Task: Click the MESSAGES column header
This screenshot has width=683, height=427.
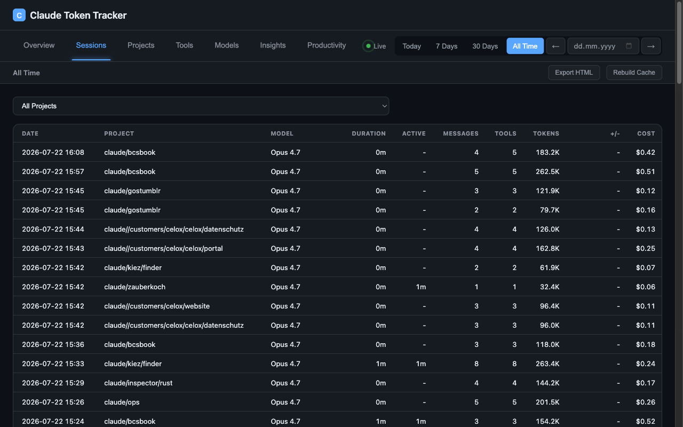Action: point(460,133)
